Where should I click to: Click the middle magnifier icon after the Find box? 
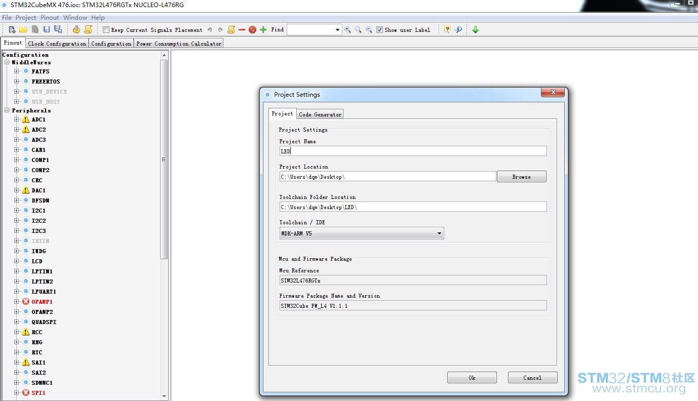click(x=358, y=30)
